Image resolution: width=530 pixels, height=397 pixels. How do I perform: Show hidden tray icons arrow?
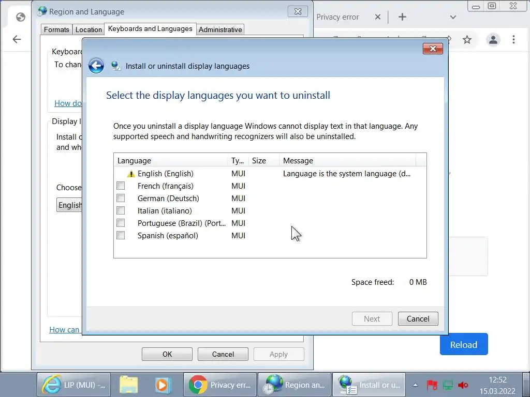tap(416, 385)
